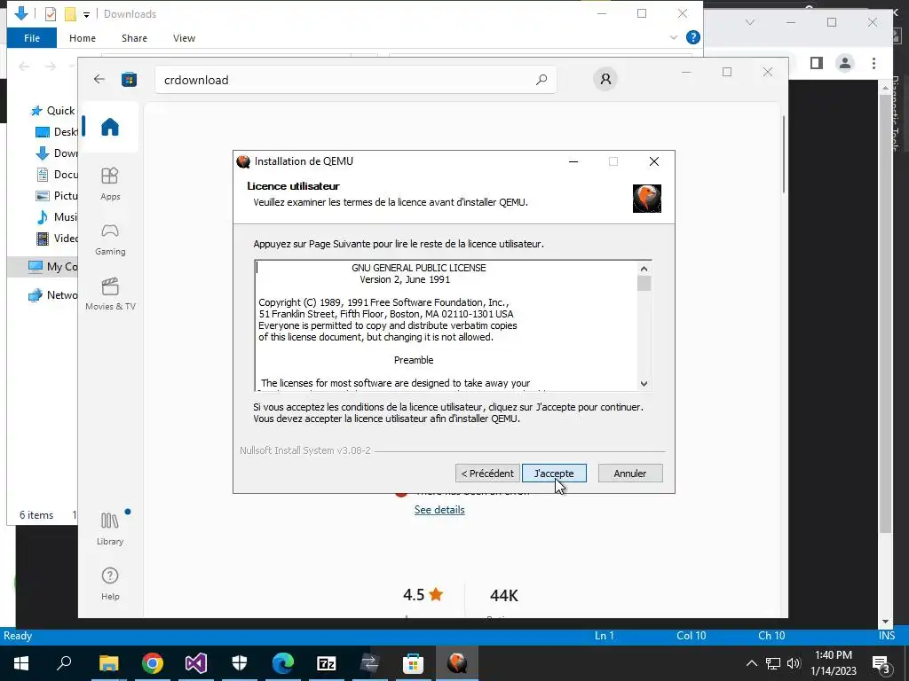
Task: Click the J'accepte button in QEMU installer
Action: [554, 474]
